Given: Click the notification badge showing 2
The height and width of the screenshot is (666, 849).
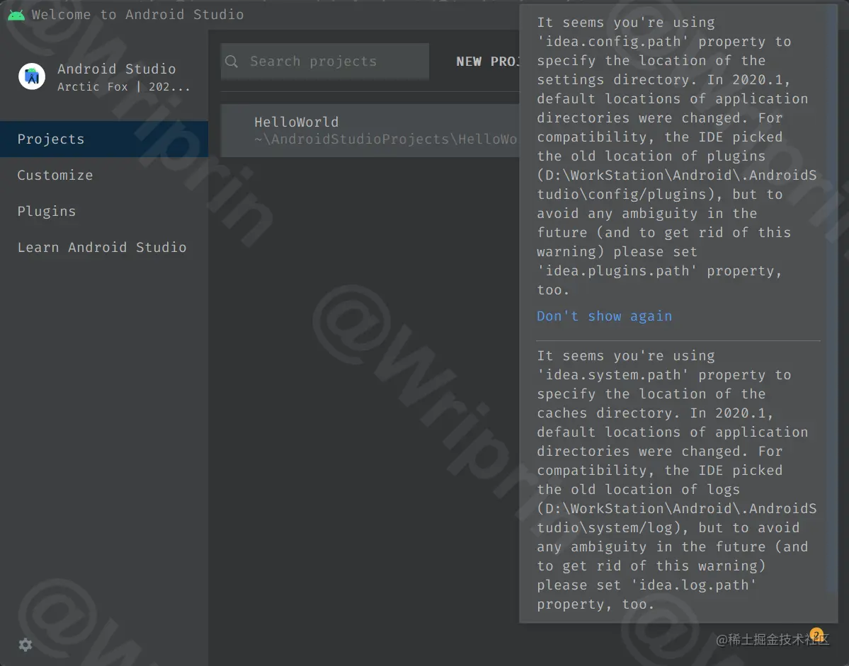Looking at the screenshot, I should (x=816, y=635).
